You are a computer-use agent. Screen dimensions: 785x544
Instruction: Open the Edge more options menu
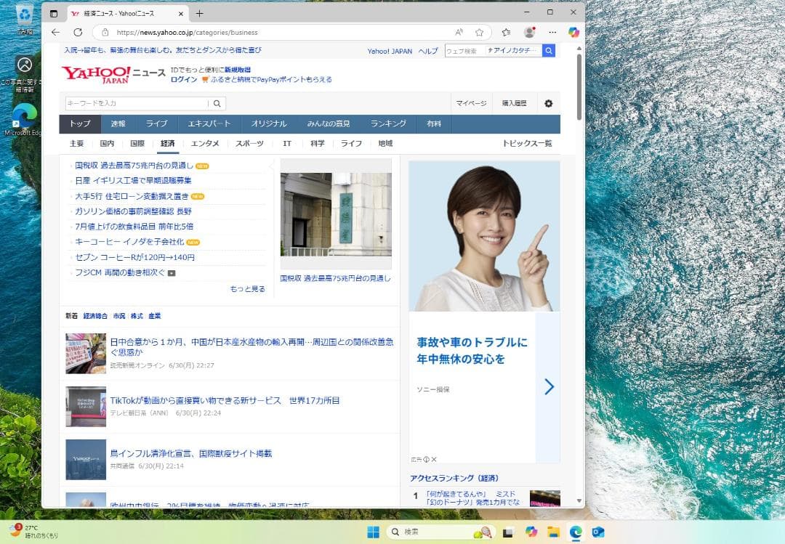[x=552, y=32]
